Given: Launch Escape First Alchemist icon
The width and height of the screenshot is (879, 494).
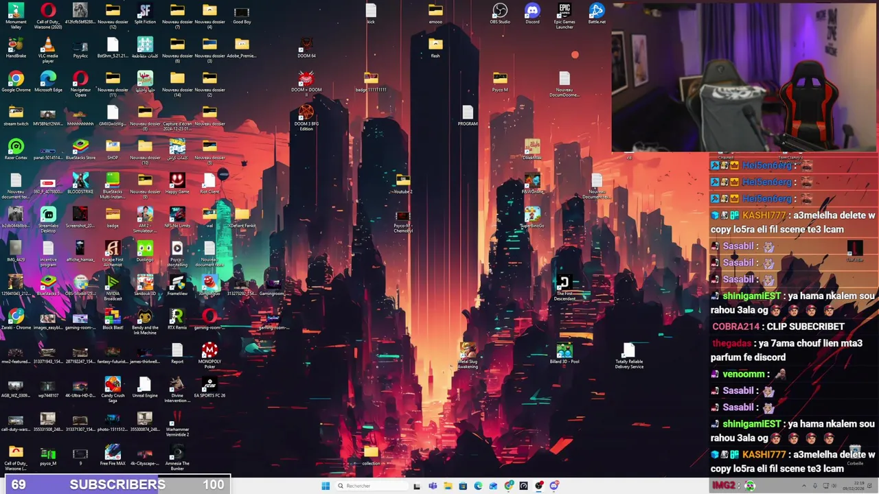Looking at the screenshot, I should click(x=113, y=252).
